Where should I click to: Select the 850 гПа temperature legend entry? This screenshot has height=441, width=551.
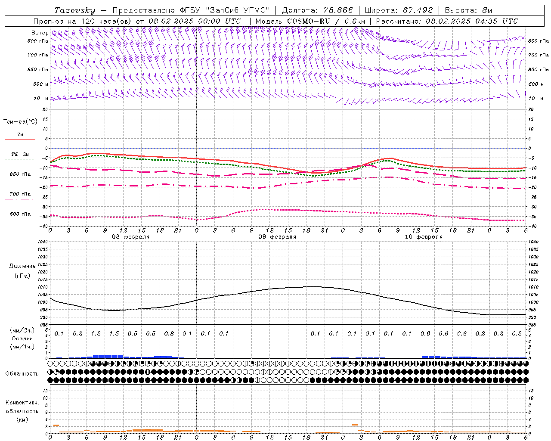click(x=20, y=174)
